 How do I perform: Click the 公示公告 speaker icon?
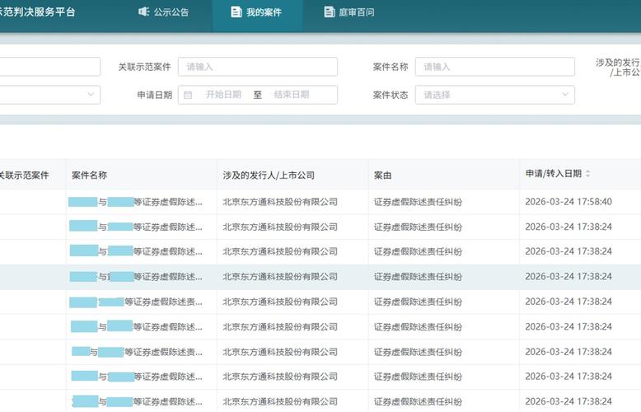point(144,12)
